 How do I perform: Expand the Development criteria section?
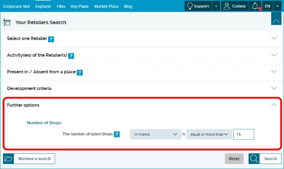274,88
